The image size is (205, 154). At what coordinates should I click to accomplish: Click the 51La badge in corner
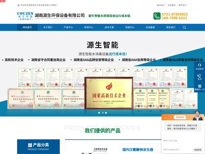(3, 1)
